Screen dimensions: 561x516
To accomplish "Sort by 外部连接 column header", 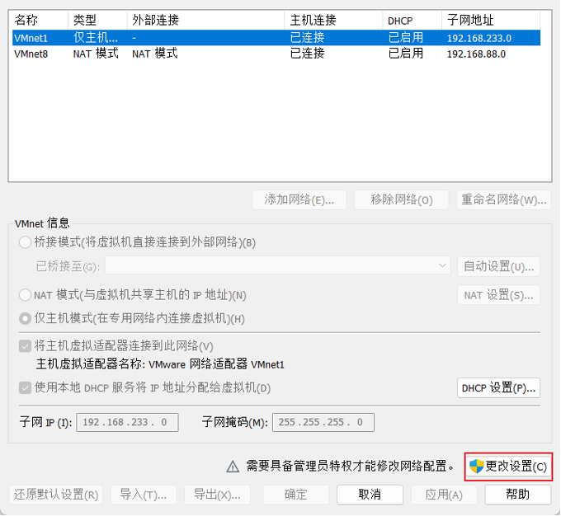I will (205, 20).
